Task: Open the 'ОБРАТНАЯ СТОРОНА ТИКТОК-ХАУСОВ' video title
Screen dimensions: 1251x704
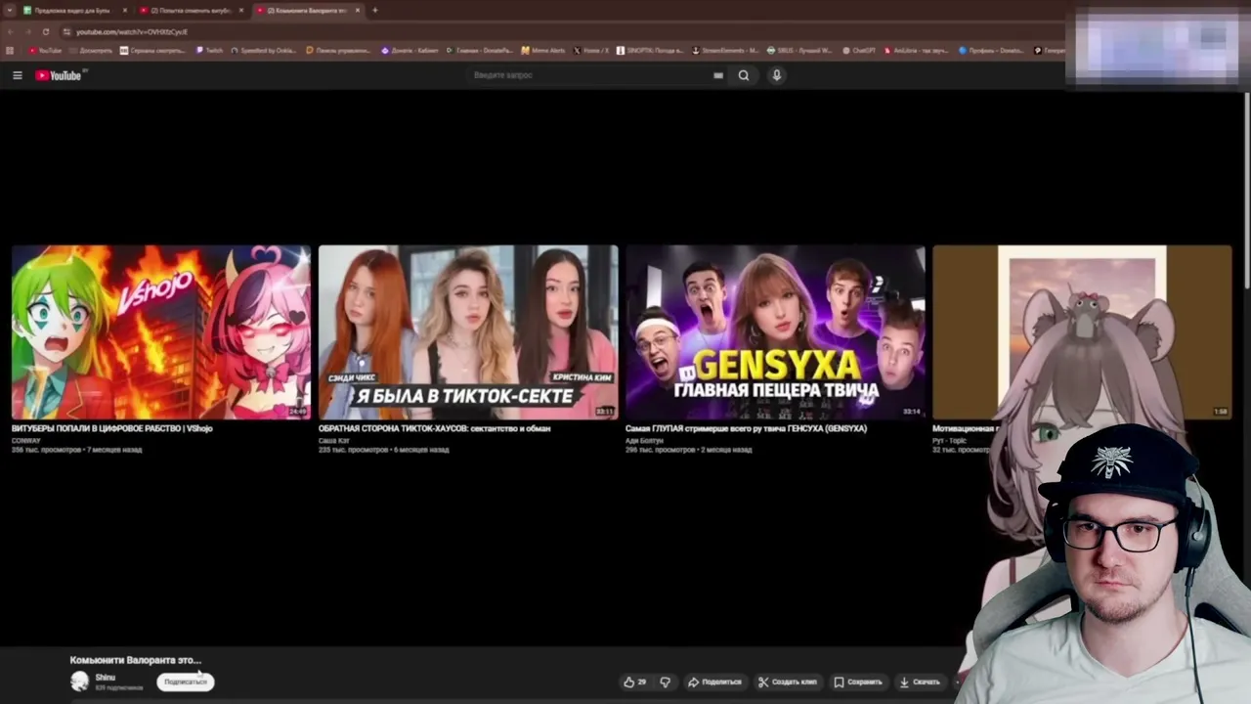Action: 435,428
